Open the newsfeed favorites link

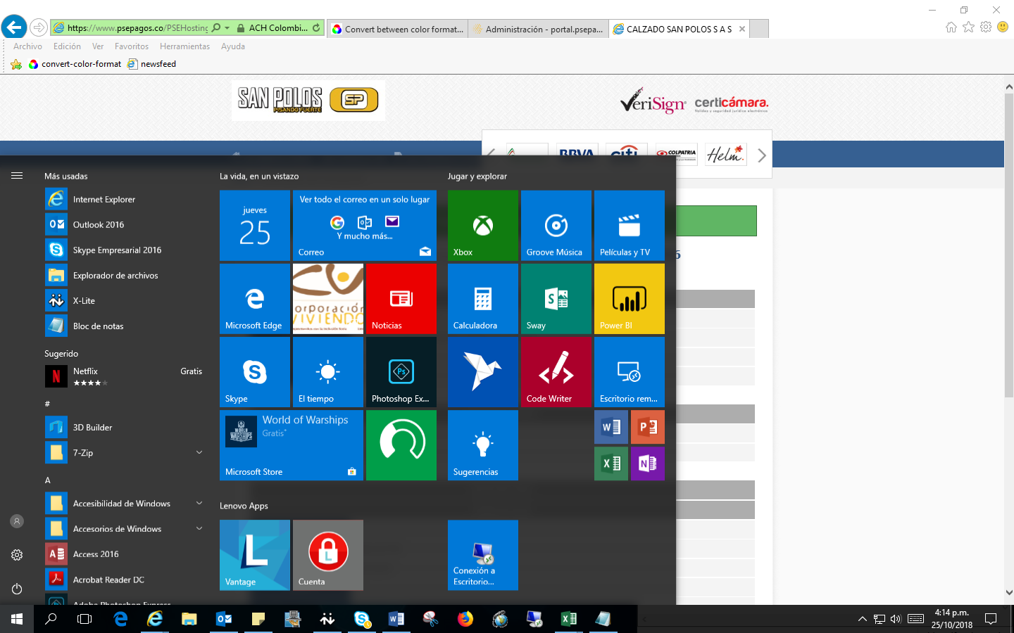[152, 64]
